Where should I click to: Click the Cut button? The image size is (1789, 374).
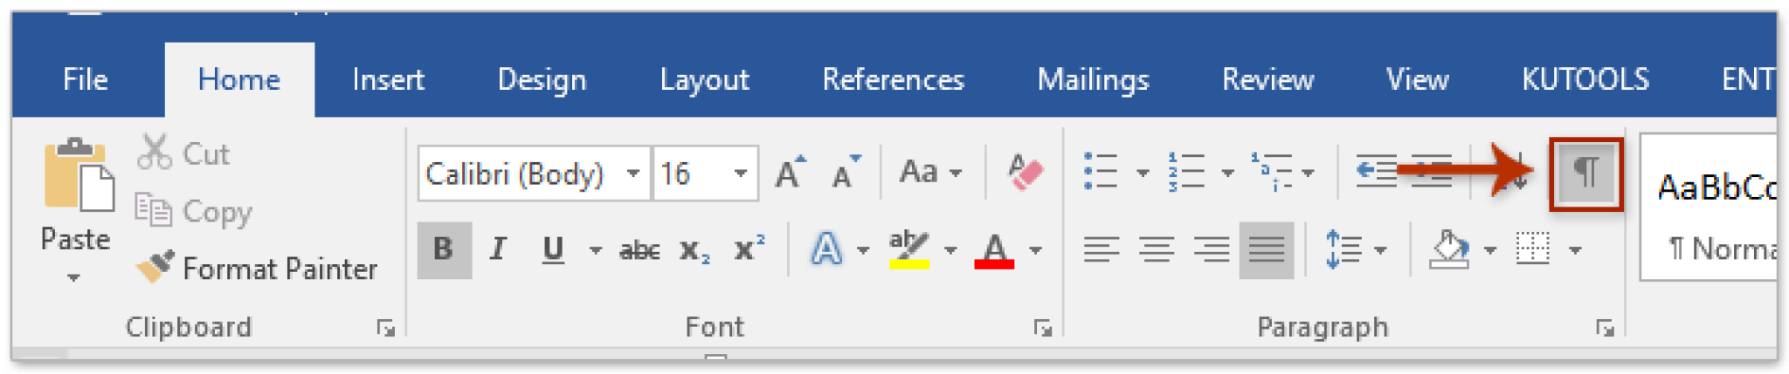[x=183, y=153]
